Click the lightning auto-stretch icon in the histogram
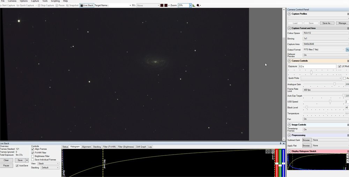 (x=268, y=152)
